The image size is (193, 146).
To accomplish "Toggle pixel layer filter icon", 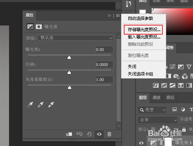I will (175, 110).
